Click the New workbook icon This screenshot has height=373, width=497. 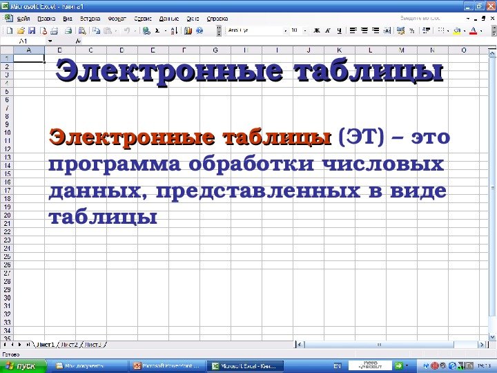(x=11, y=30)
